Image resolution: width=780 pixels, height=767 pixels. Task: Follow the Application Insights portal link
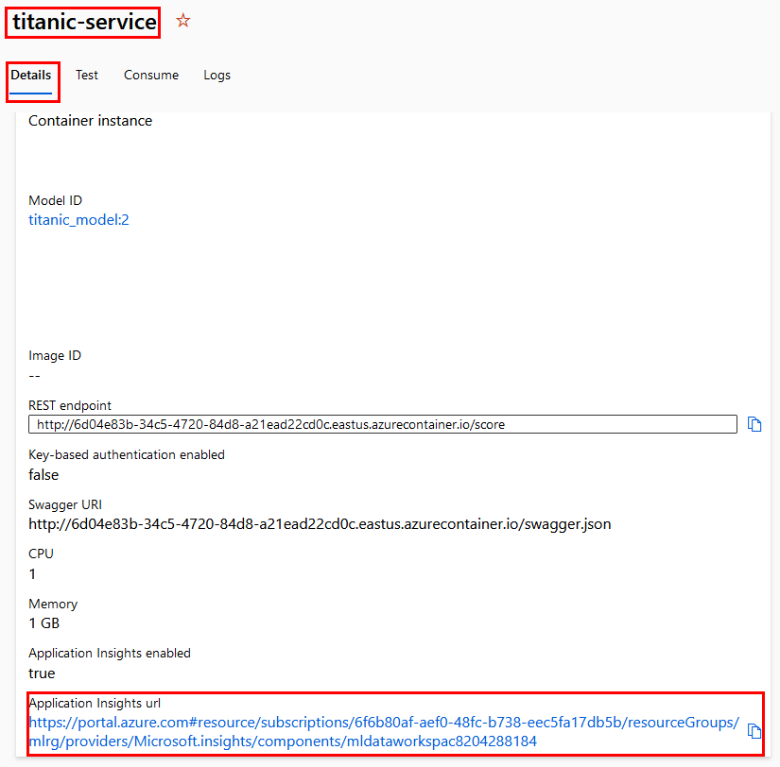[x=383, y=732]
